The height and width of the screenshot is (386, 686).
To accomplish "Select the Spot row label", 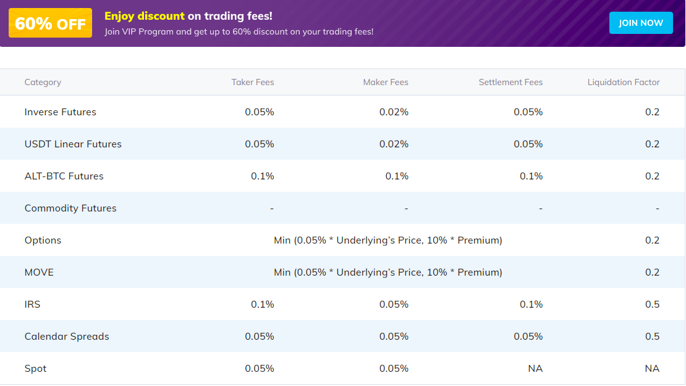I will [35, 369].
